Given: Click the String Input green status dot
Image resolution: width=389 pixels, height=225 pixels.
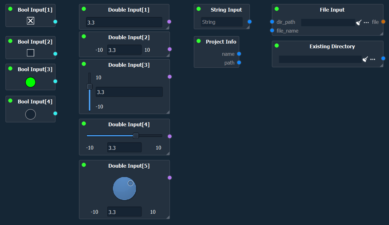Looking at the screenshot, I should pos(199,9).
